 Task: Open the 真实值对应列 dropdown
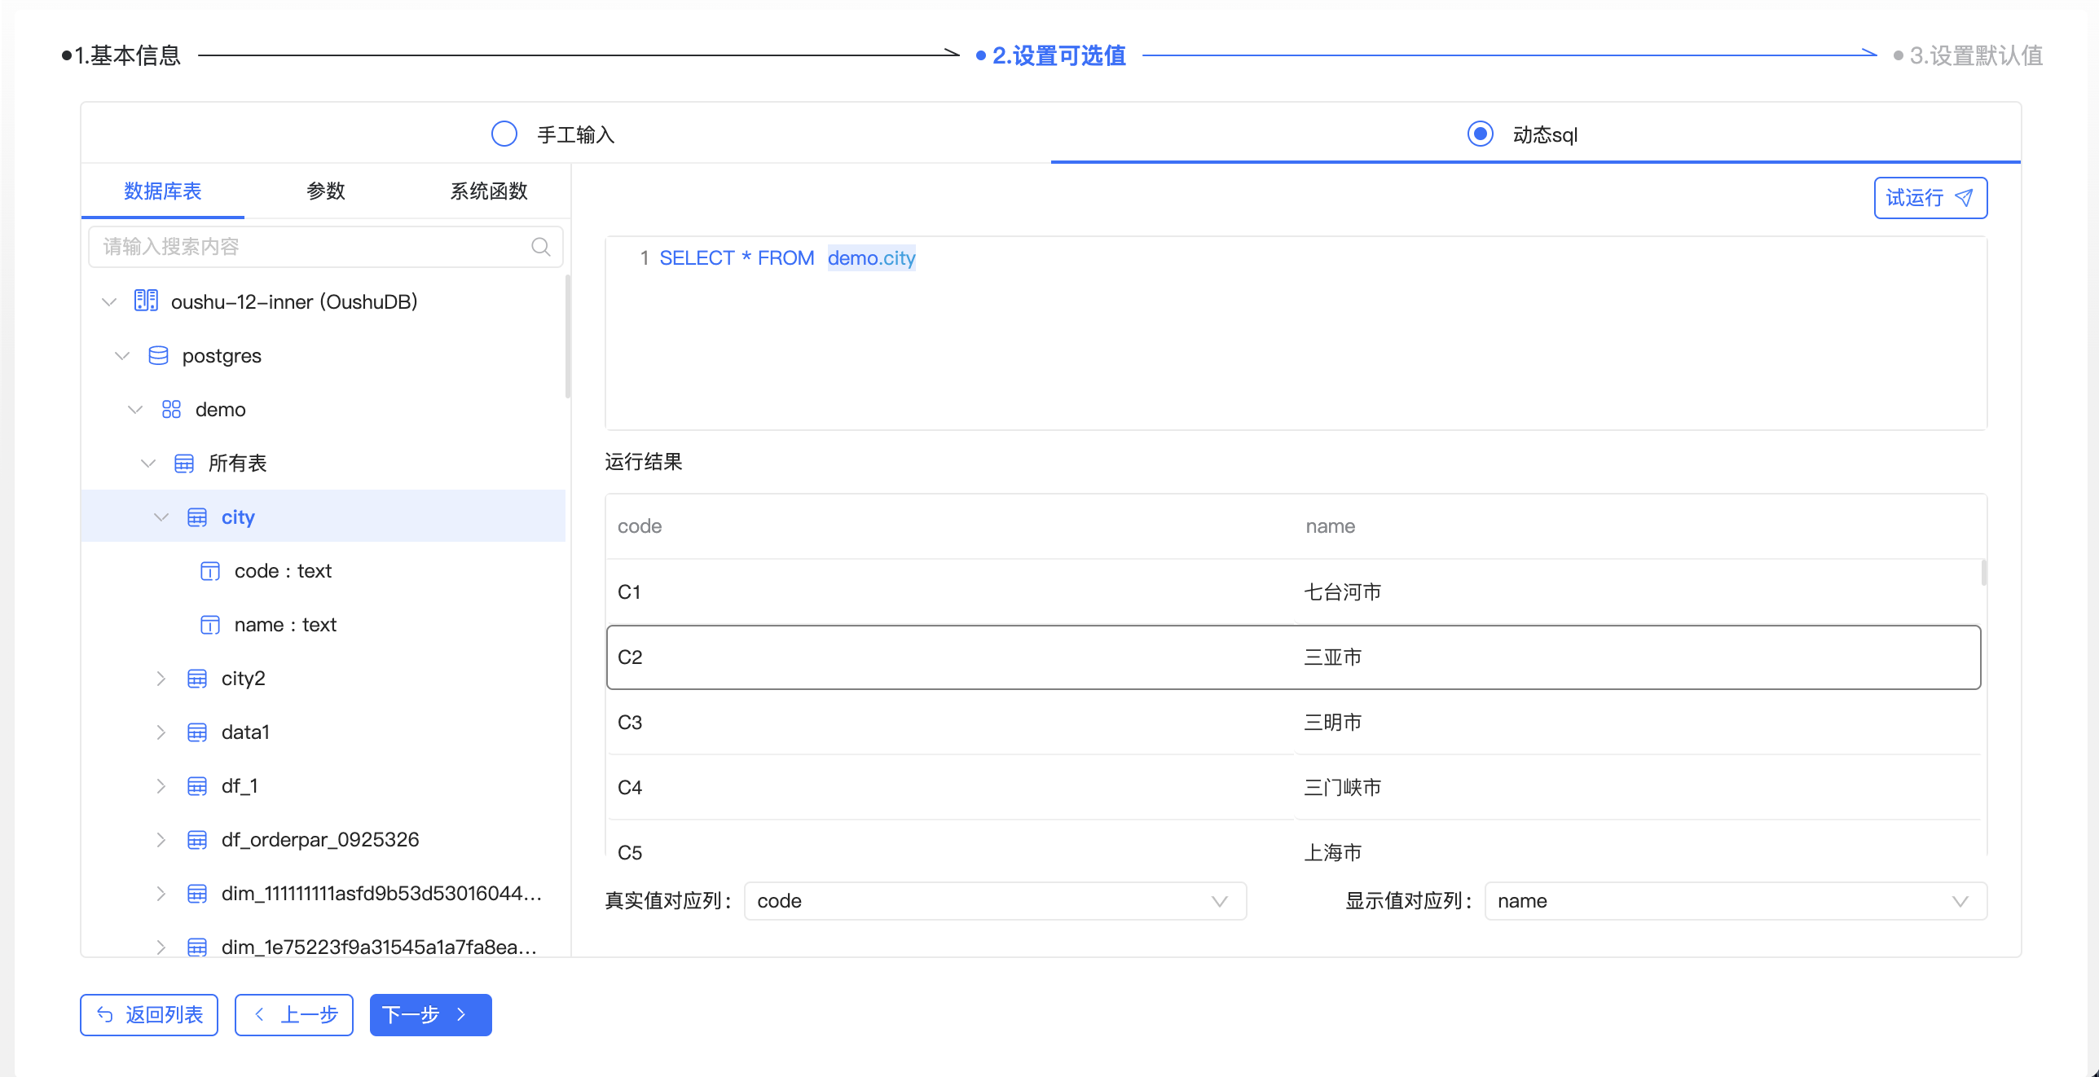(x=995, y=901)
